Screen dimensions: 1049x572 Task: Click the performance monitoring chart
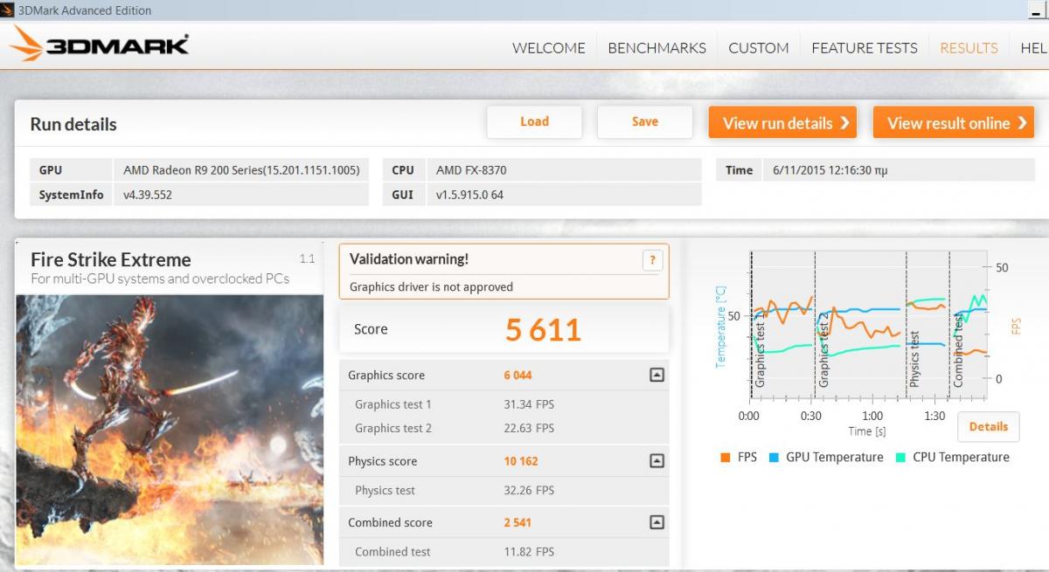[868, 325]
